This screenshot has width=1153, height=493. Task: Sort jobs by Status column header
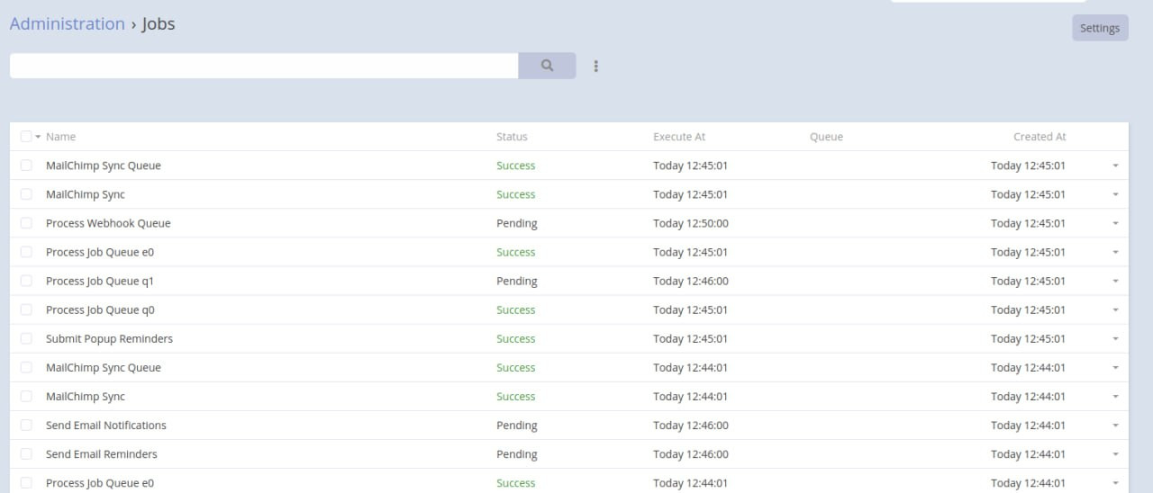(512, 137)
